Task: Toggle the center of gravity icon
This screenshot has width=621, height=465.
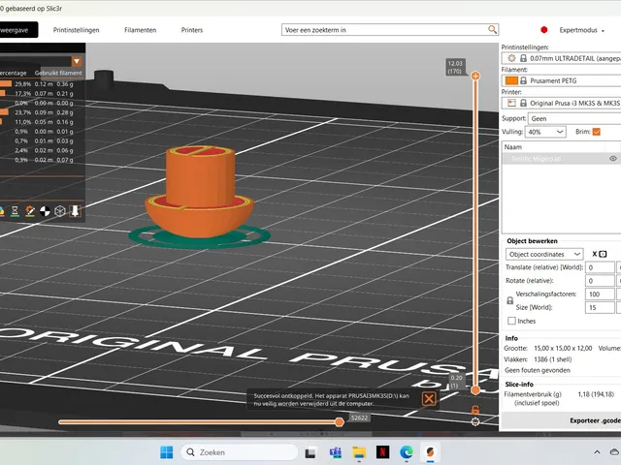Action: pyautogui.click(x=45, y=211)
